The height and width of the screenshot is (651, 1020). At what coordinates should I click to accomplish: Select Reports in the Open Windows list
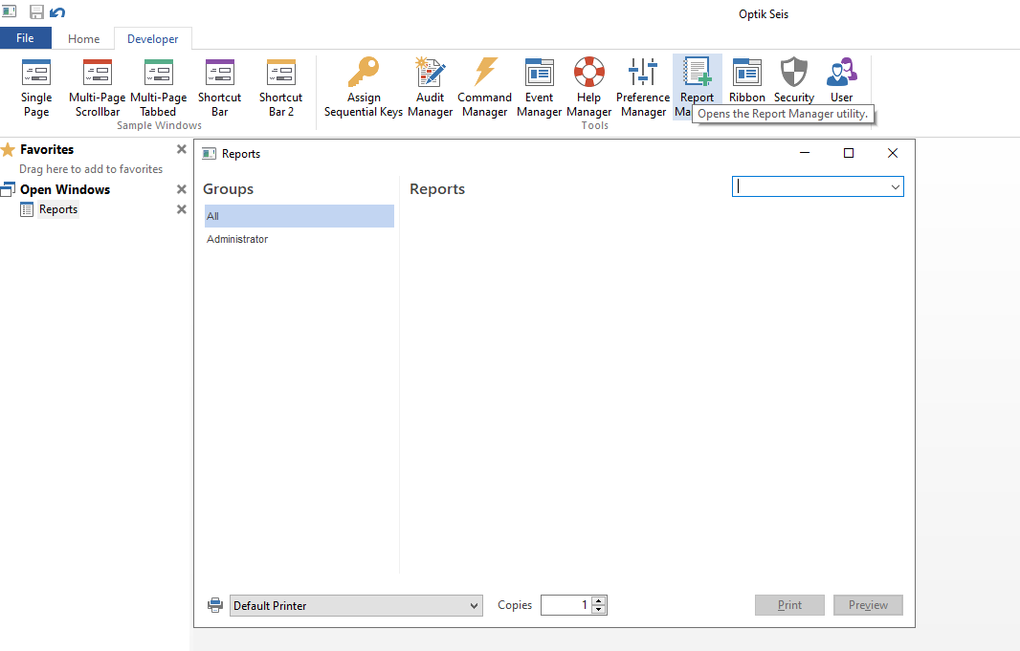(58, 209)
